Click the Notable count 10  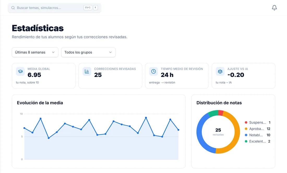click(268, 135)
